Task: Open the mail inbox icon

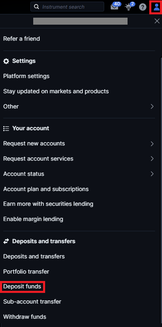Action: 114,7
